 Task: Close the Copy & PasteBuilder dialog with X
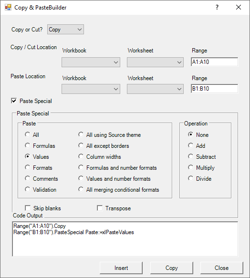[239, 7]
